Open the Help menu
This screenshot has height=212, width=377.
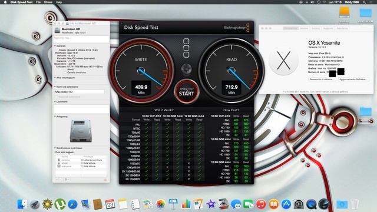coord(59,2)
